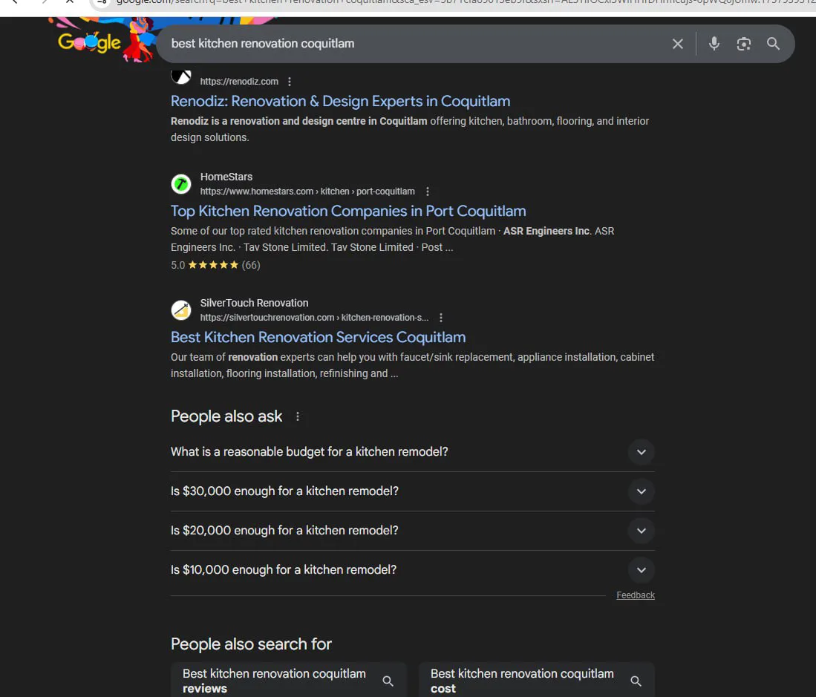816x697 pixels.
Task: Search Best kitchen renovation coquitlam cost
Action: click(x=537, y=681)
